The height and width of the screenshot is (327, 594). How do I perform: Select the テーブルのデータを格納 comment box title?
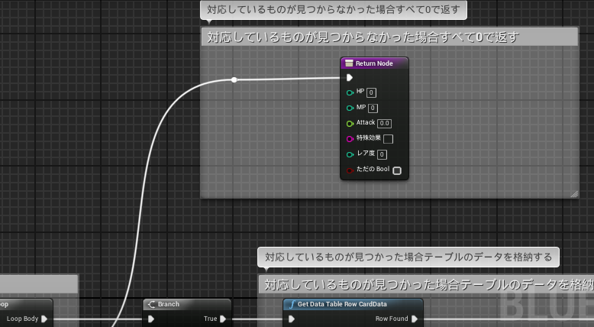coord(426,284)
